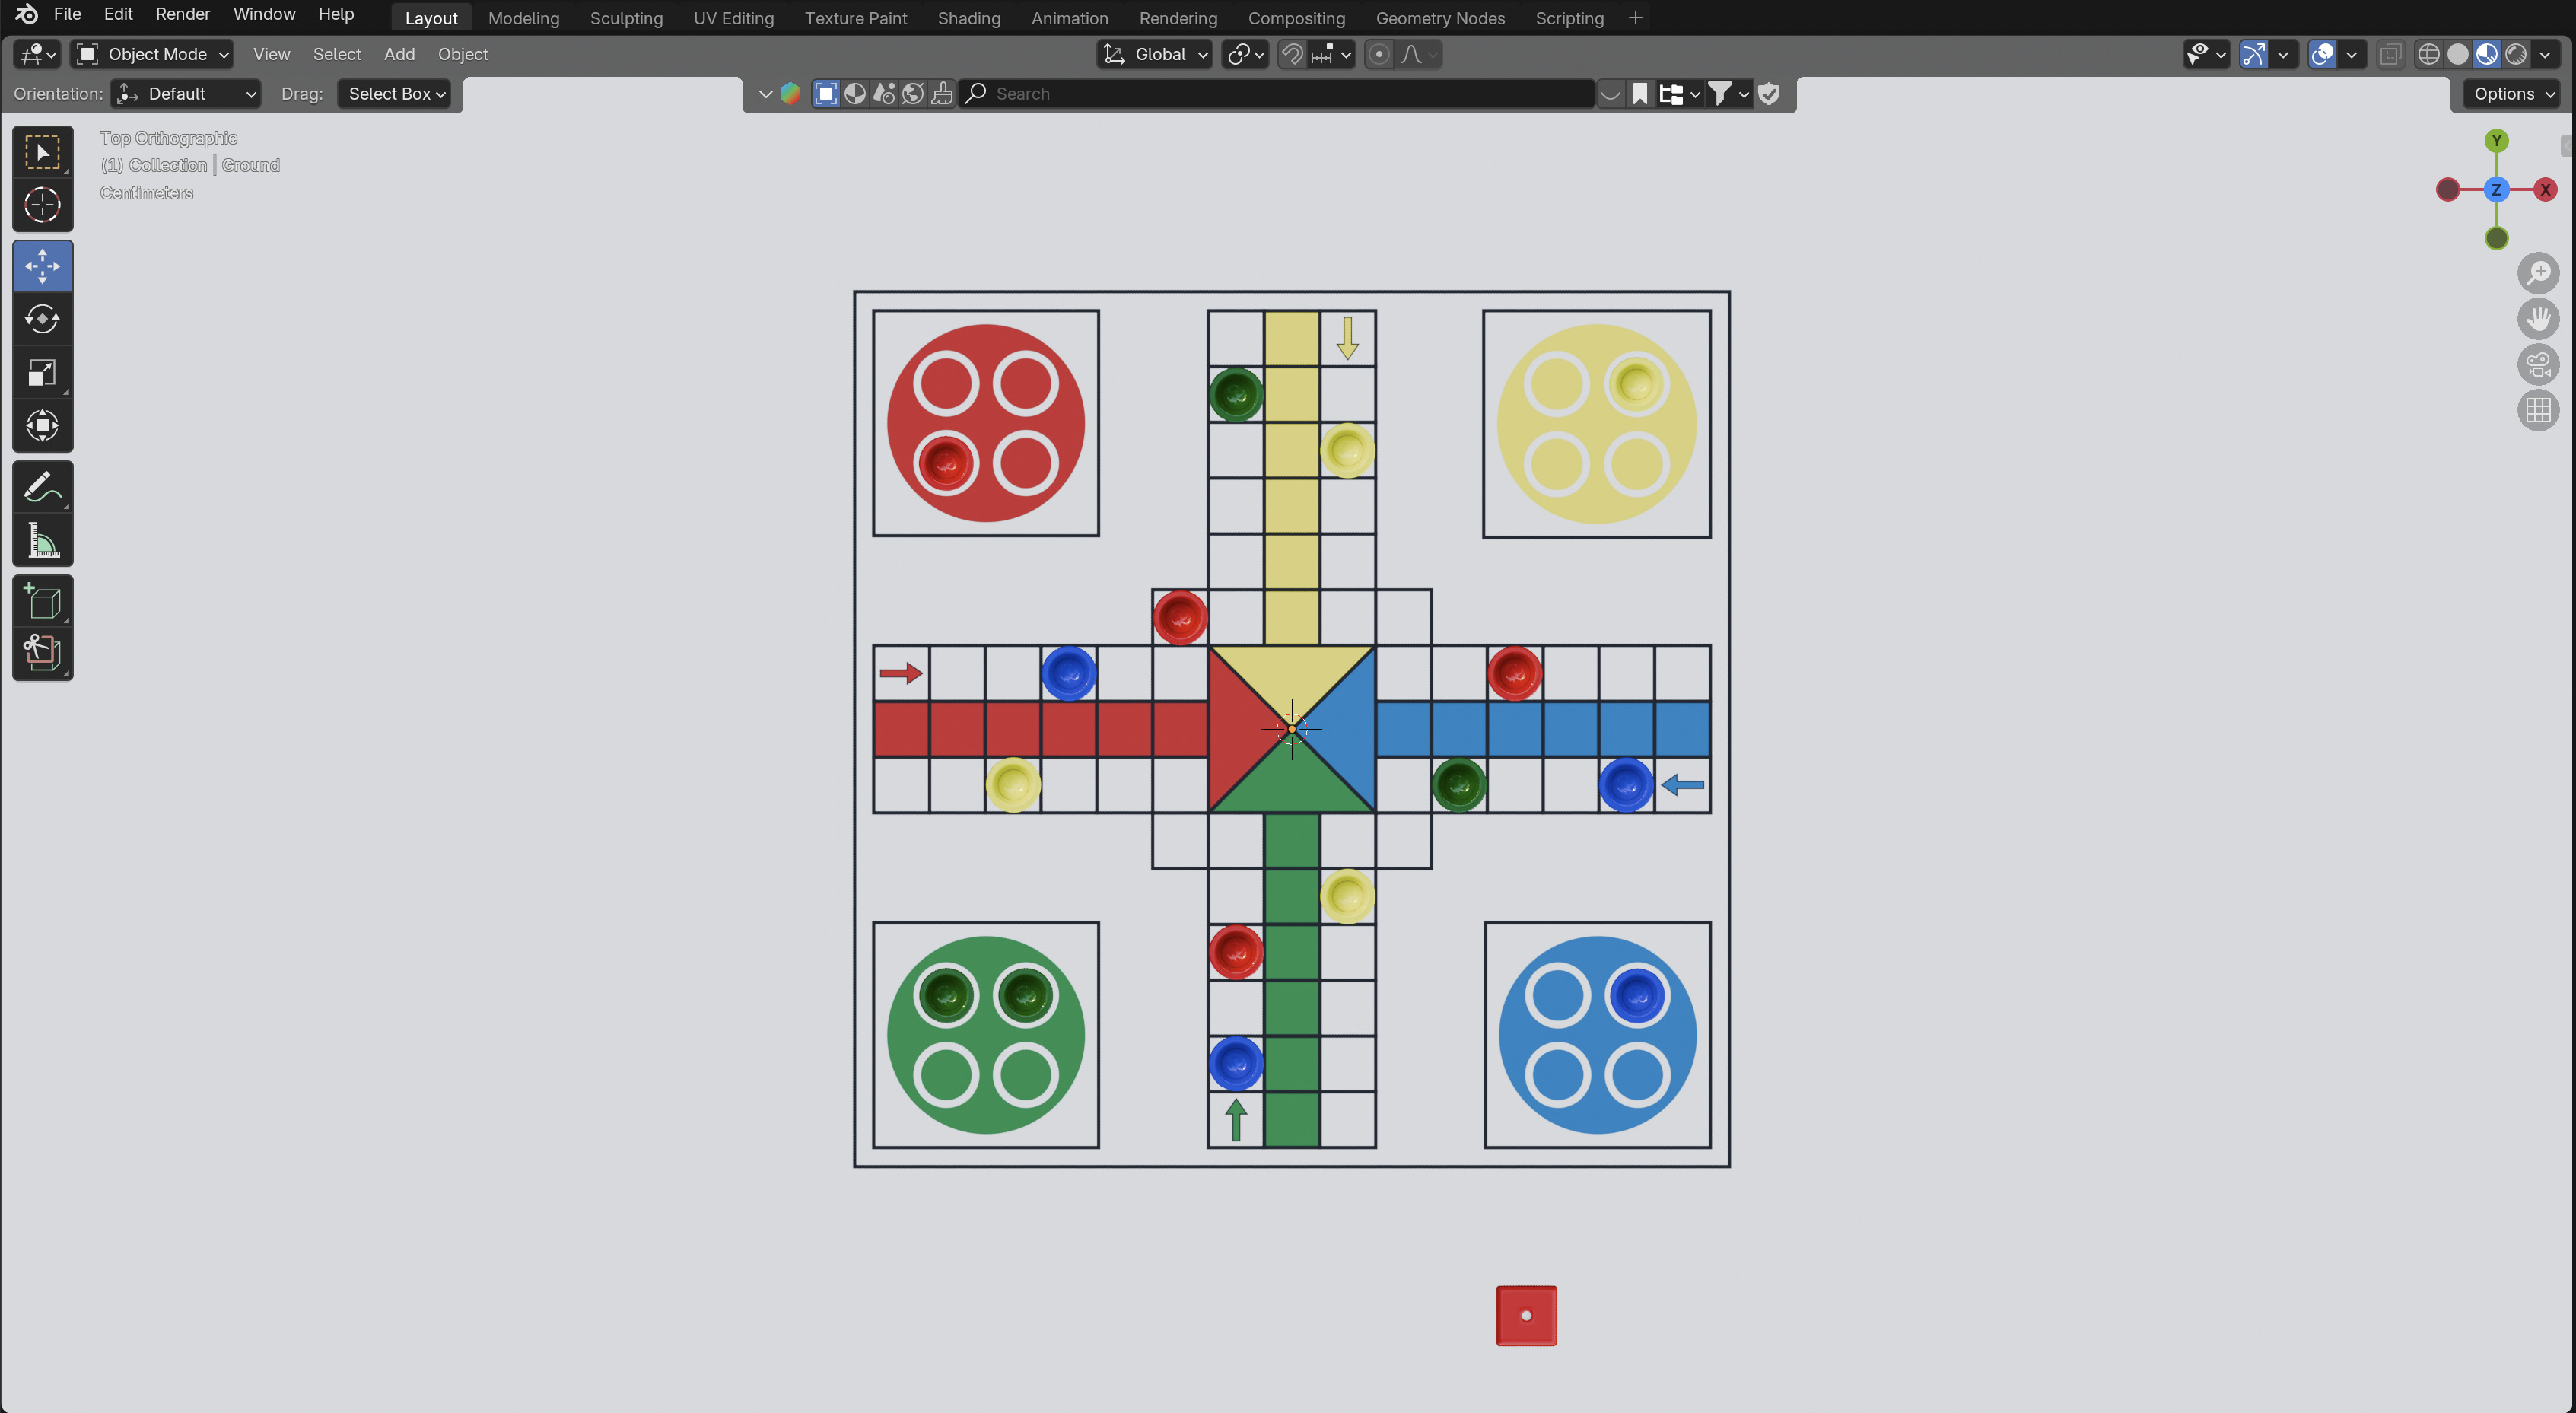Open the viewport View menu
Image resolution: width=2576 pixels, height=1413 pixels.
(x=271, y=54)
